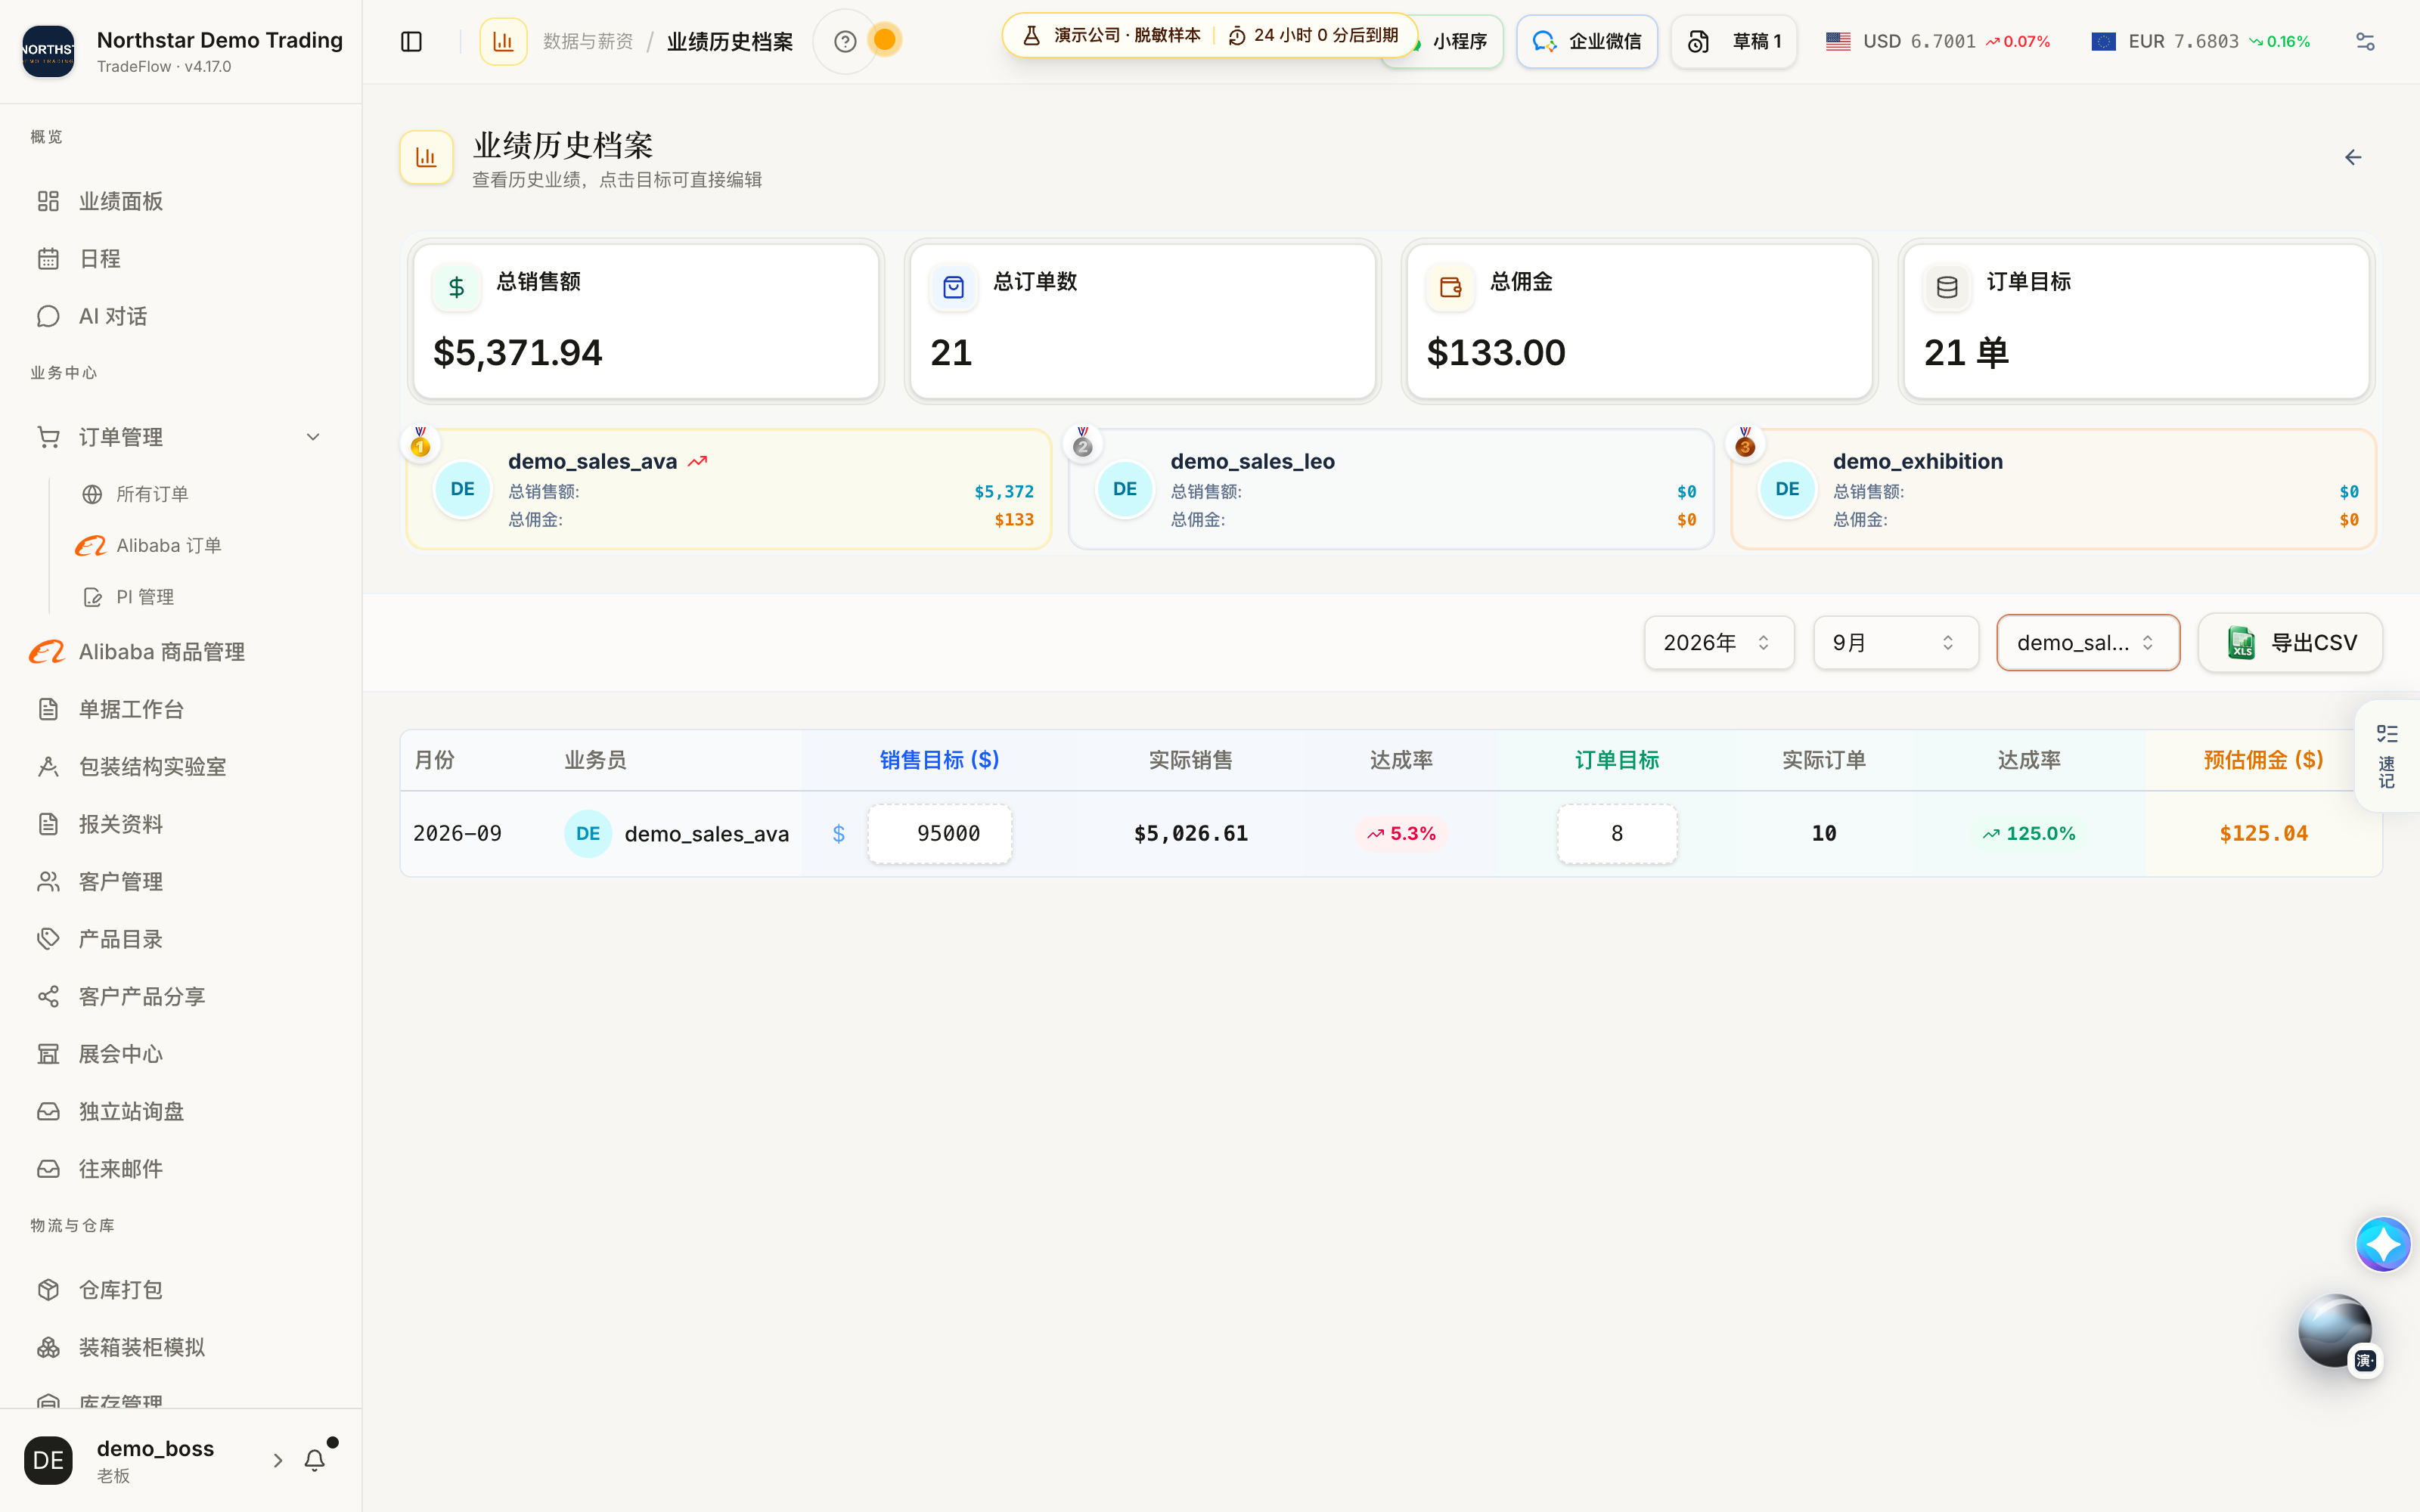The height and width of the screenshot is (1512, 2420).
Task: Open 独立站询盘 in sidebar
Action: (180, 1112)
